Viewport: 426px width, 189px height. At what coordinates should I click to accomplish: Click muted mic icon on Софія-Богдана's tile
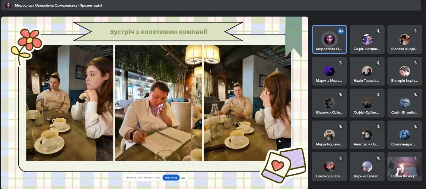[x=378, y=31]
